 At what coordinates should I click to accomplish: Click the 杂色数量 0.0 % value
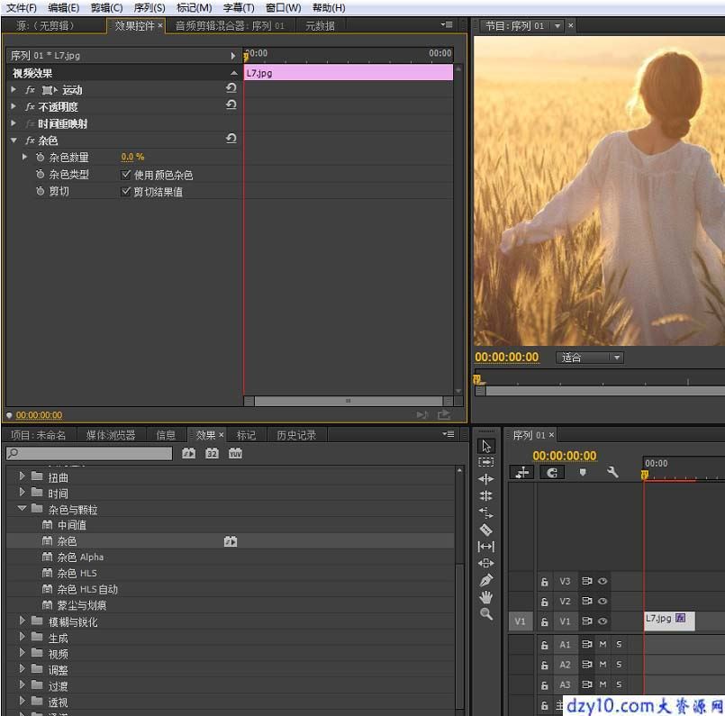[132, 157]
